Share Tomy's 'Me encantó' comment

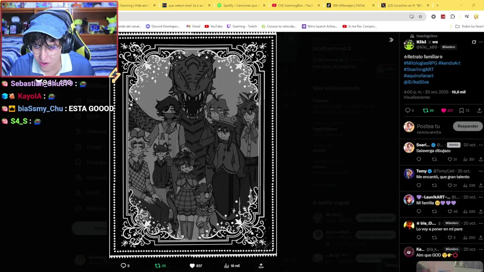tap(481, 185)
